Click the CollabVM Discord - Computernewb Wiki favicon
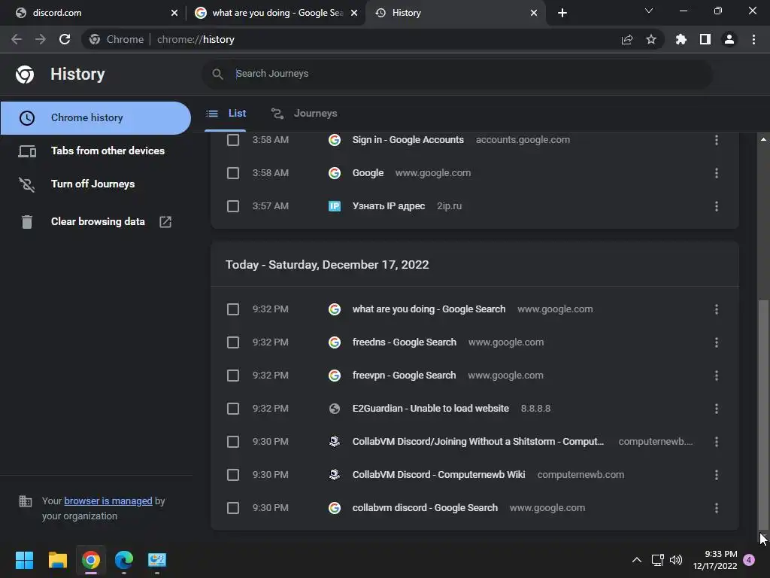 tap(335, 475)
